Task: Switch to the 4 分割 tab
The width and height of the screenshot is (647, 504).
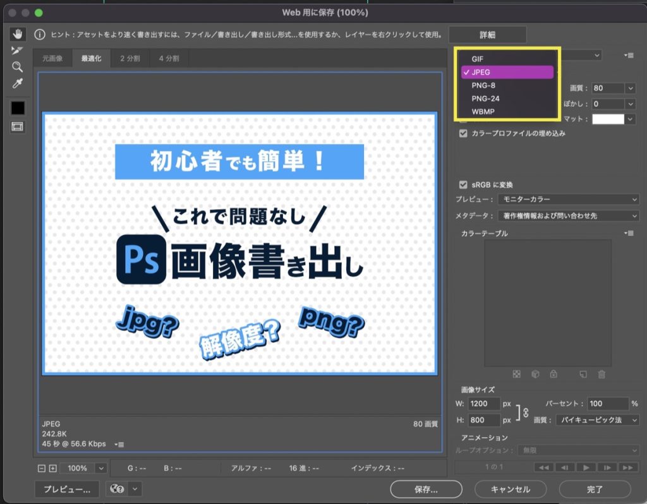Action: (x=169, y=59)
